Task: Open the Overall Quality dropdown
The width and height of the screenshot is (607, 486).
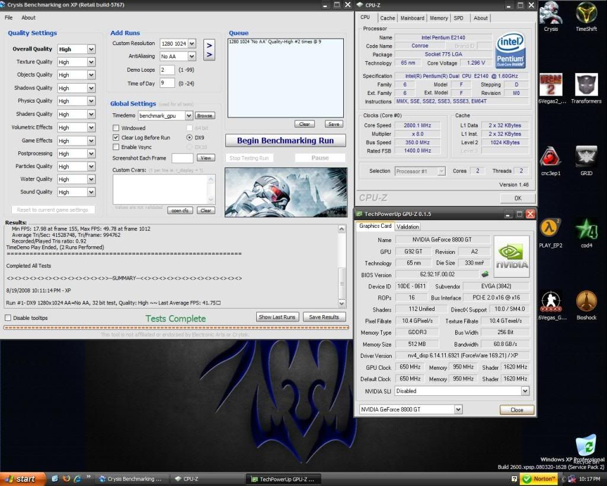Action: 91,49
